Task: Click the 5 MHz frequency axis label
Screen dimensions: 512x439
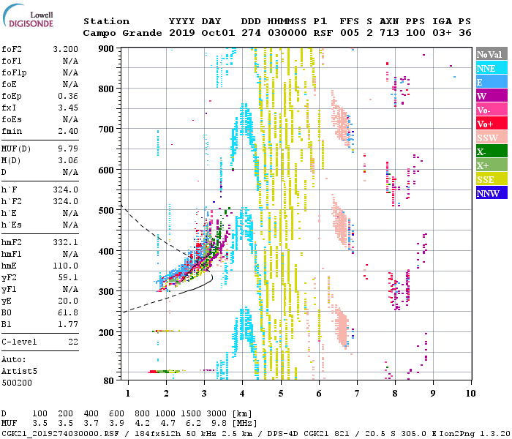Action: pos(281,394)
